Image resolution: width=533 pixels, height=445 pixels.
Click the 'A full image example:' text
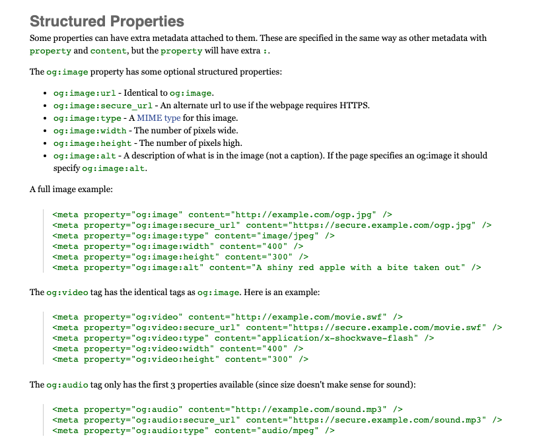point(71,189)
